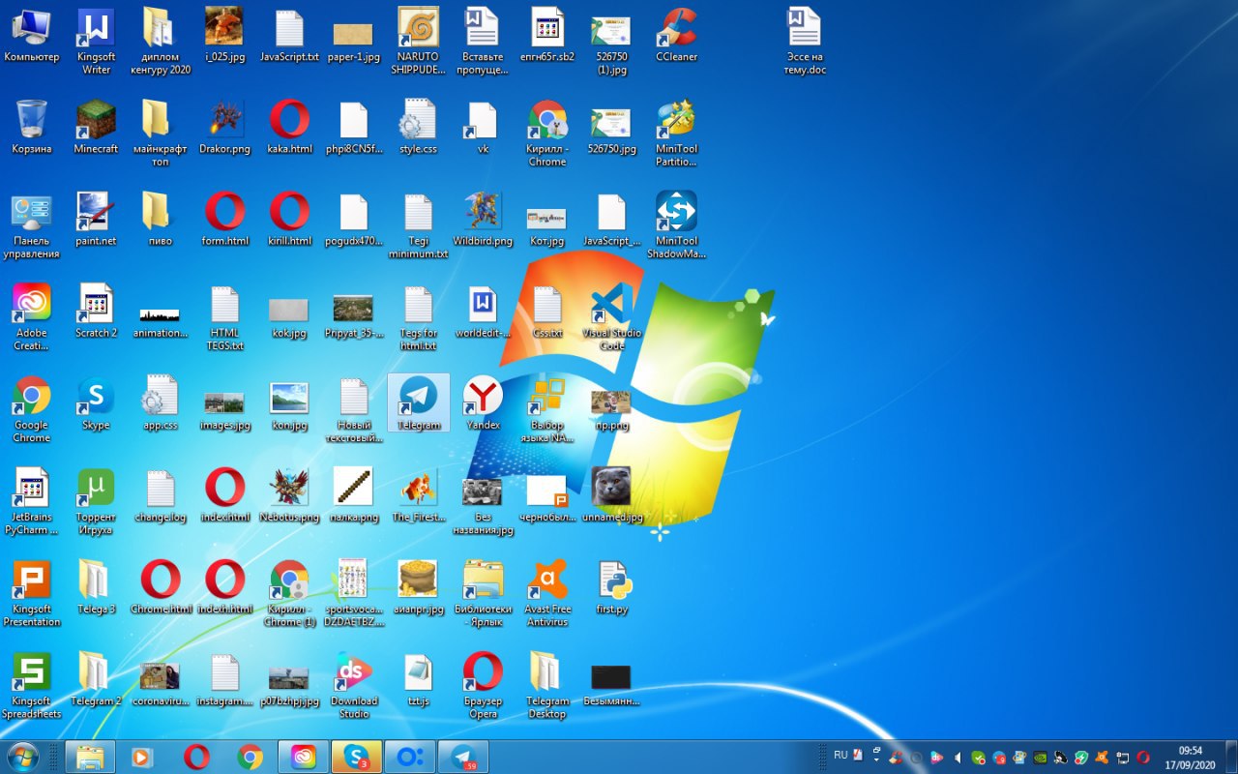Image resolution: width=1238 pixels, height=774 pixels.
Task: Select the app.css file
Action: click(161, 402)
